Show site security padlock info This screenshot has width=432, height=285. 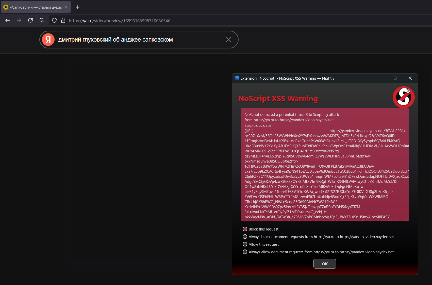[x=63, y=21]
